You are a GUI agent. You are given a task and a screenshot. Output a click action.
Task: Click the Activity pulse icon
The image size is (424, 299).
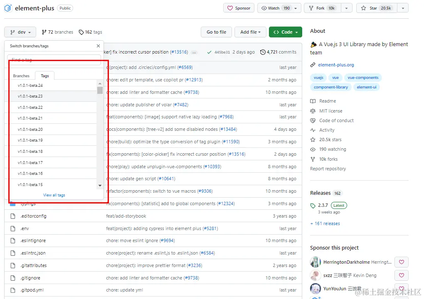coord(313,130)
